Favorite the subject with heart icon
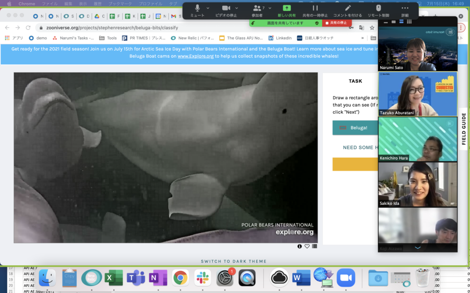The height and width of the screenshot is (293, 470). pyautogui.click(x=307, y=246)
